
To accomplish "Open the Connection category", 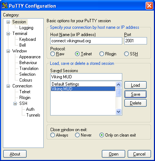I will (x=22, y=86).
